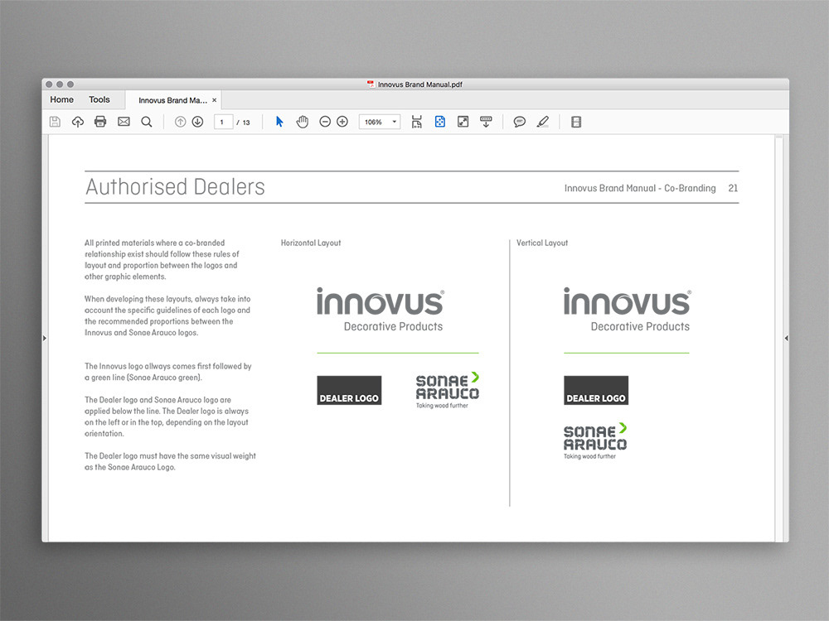Zoom out with minus icon
This screenshot has width=829, height=621.
point(325,122)
